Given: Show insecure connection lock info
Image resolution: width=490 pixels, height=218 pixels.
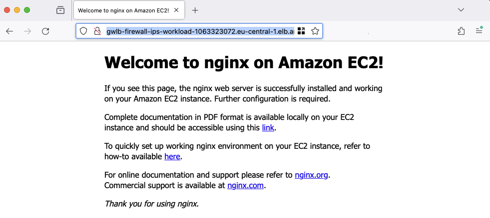Looking at the screenshot, I should pyautogui.click(x=97, y=31).
